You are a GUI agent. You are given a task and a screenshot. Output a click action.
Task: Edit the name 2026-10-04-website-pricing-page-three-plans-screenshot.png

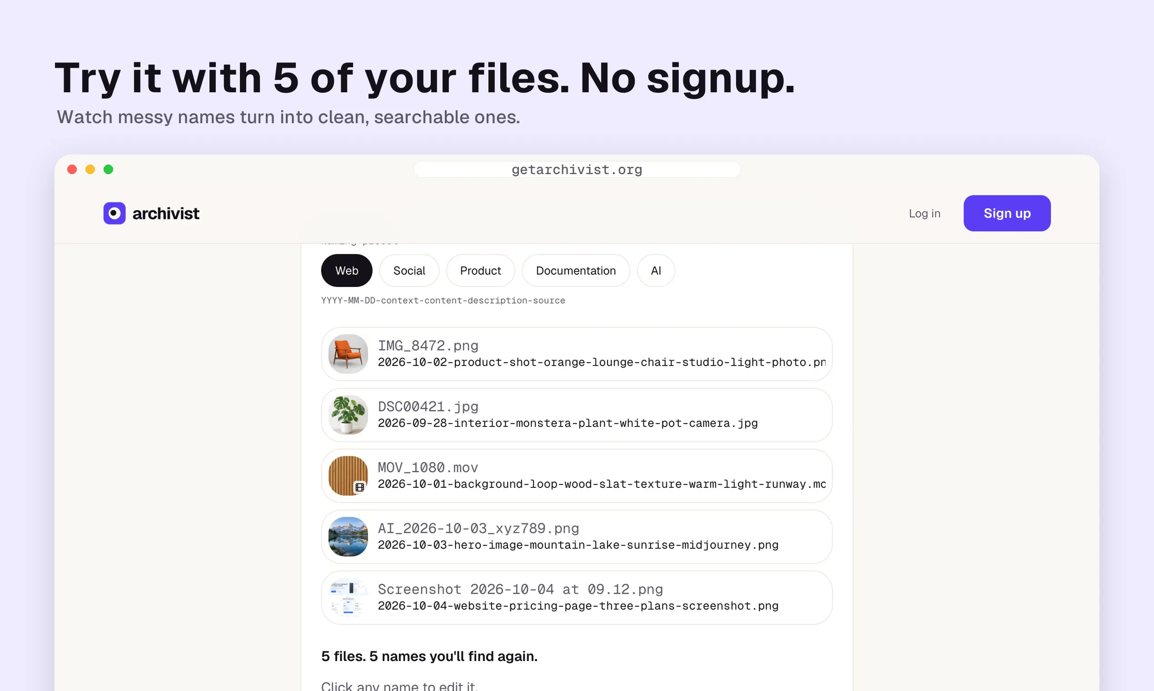coord(578,606)
